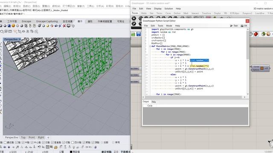The image size is (273, 153).
Task: Click the tan sphere icon on Grasshopper canvas toolbar
Action: pyautogui.click(x=268, y=34)
